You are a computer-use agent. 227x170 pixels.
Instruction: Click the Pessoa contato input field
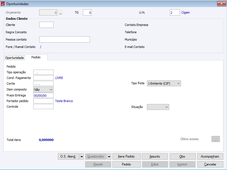click(65, 39)
